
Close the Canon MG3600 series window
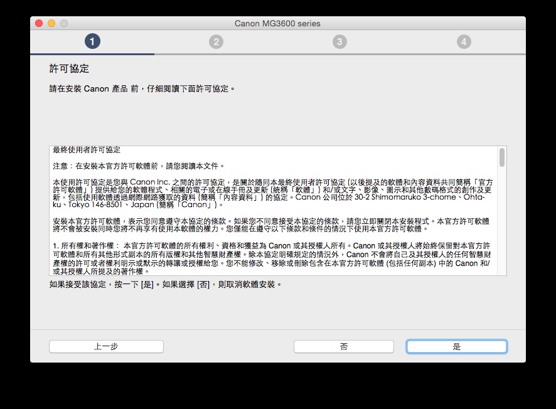[39, 23]
